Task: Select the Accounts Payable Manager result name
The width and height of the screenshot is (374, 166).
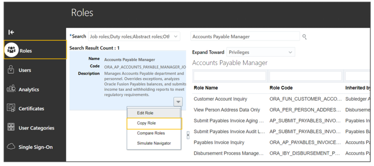Action: coord(130,60)
